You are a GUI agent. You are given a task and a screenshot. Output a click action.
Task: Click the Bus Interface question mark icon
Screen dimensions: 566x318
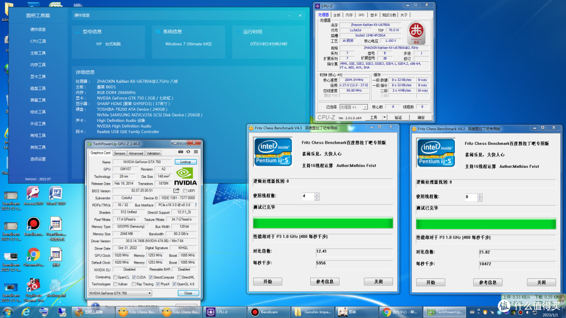[x=195, y=205]
